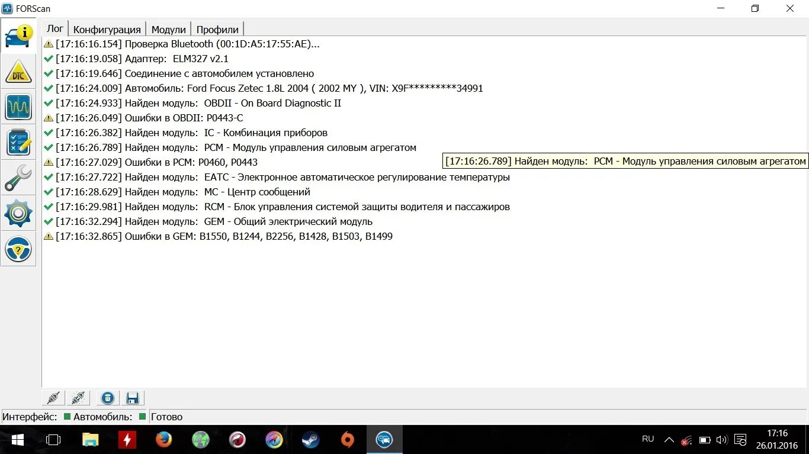Open the DTC trouble codes section
Viewport: 809px width, 454px height.
click(x=18, y=72)
